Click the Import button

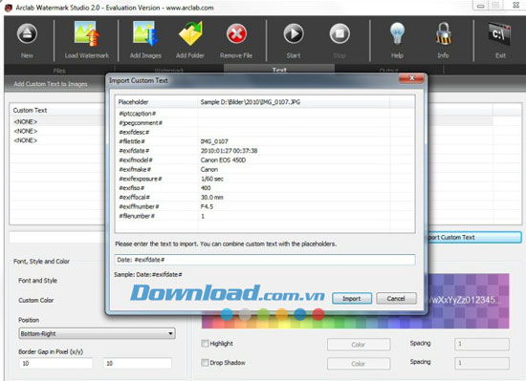(x=352, y=298)
